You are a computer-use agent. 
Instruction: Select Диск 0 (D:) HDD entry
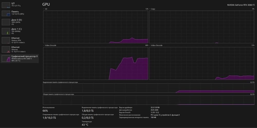point(20,22)
